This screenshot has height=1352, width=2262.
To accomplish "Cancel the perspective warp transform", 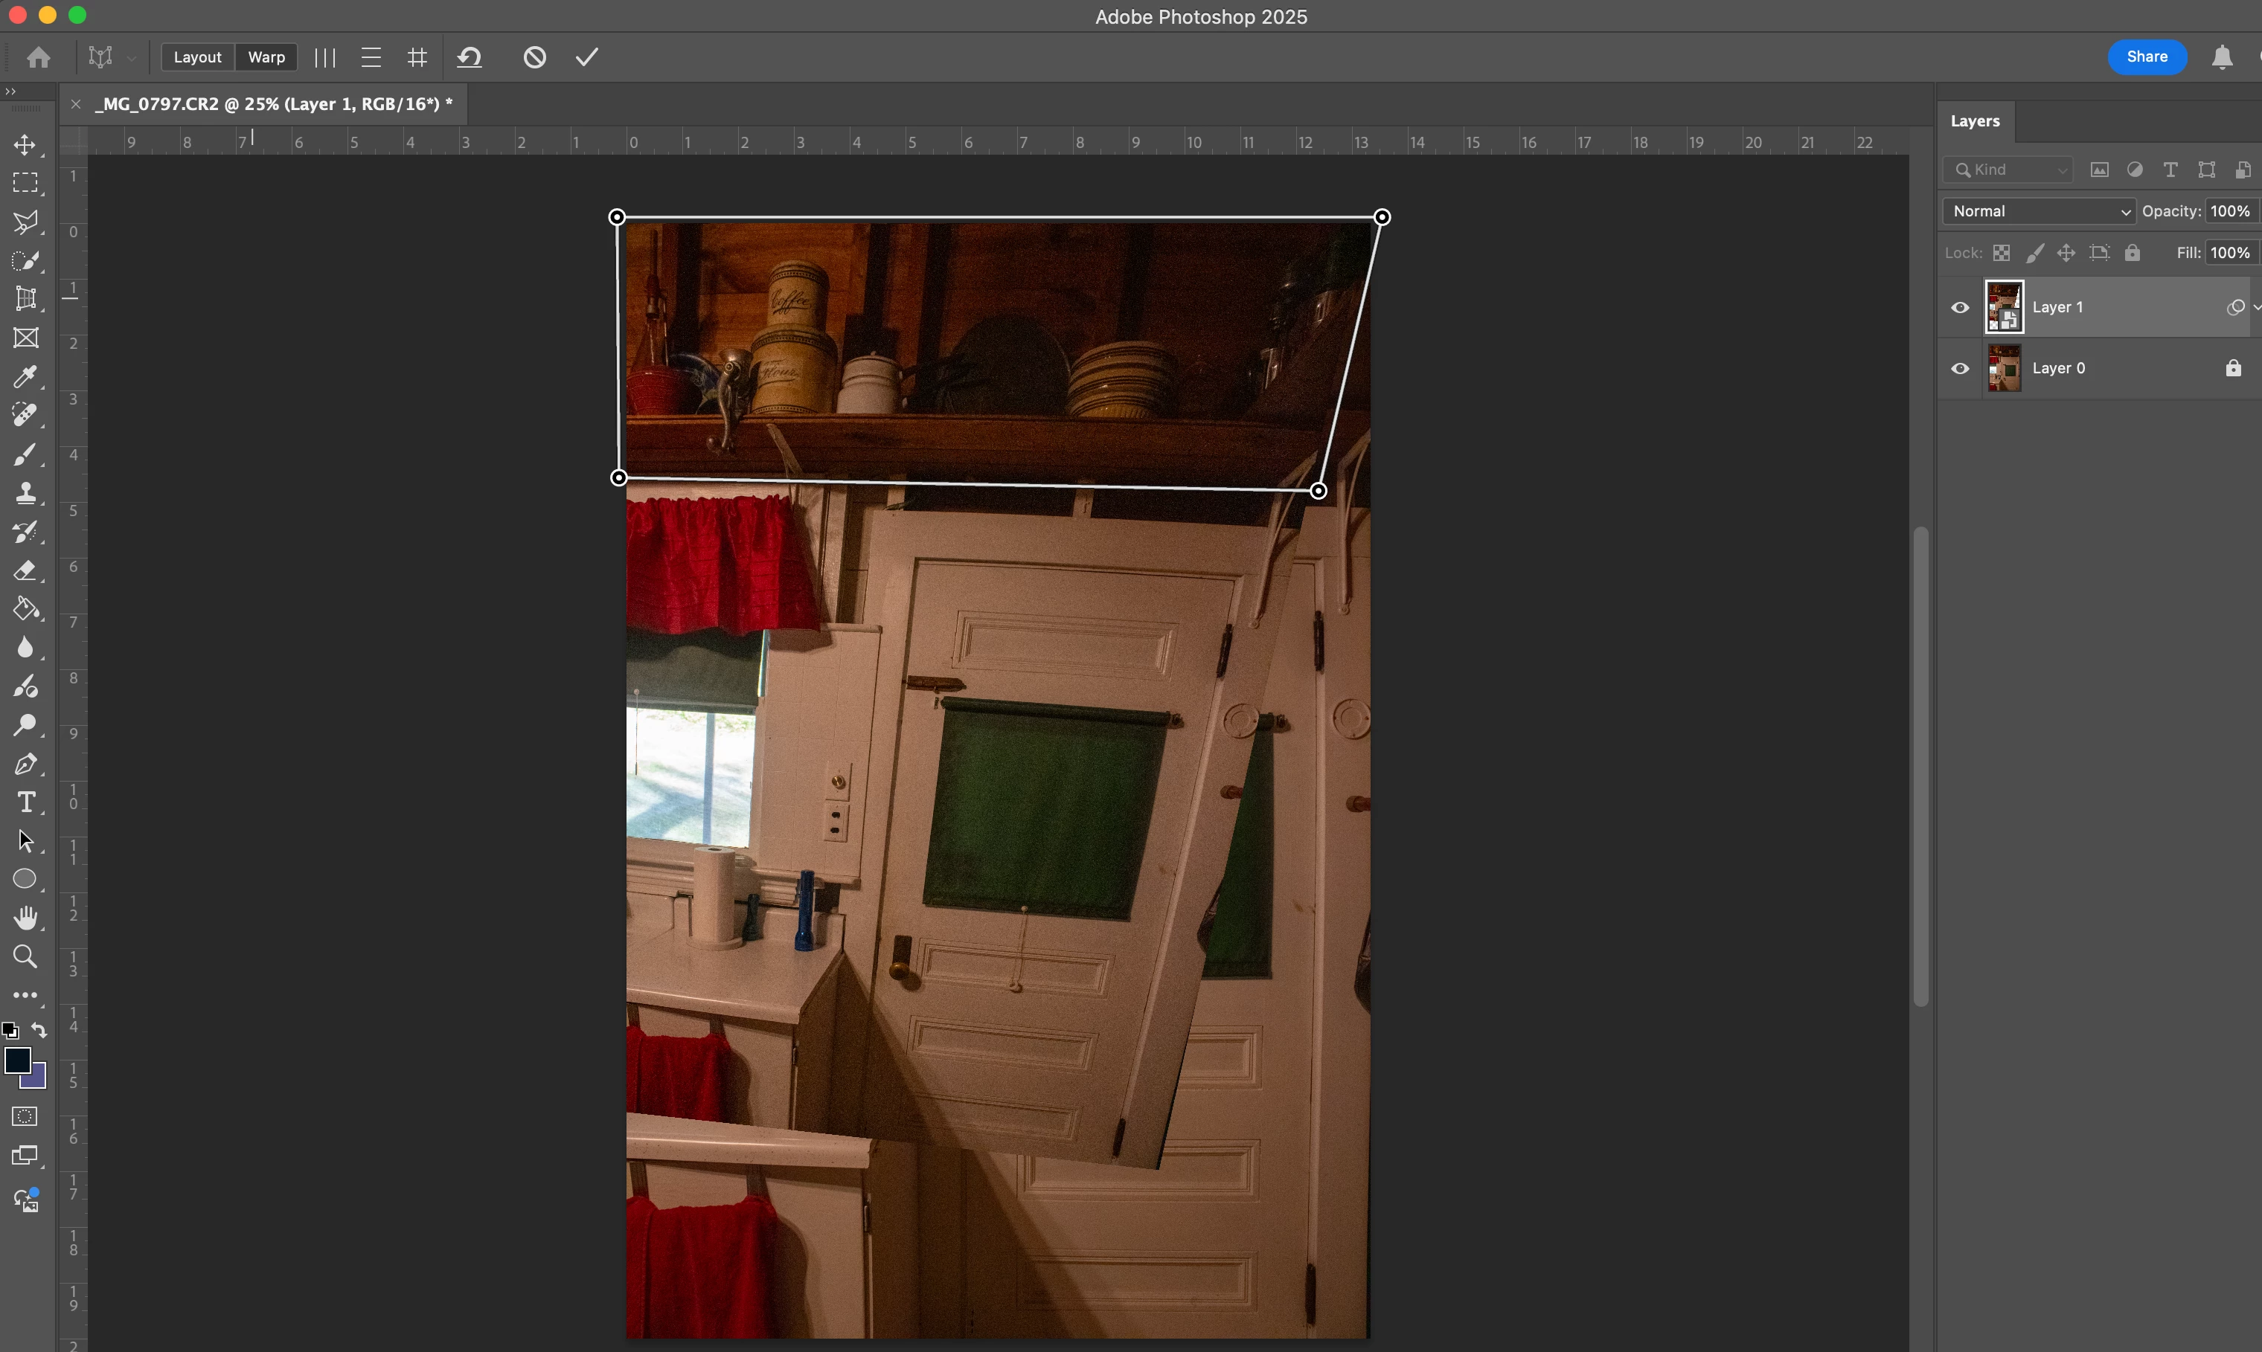I will [x=535, y=57].
